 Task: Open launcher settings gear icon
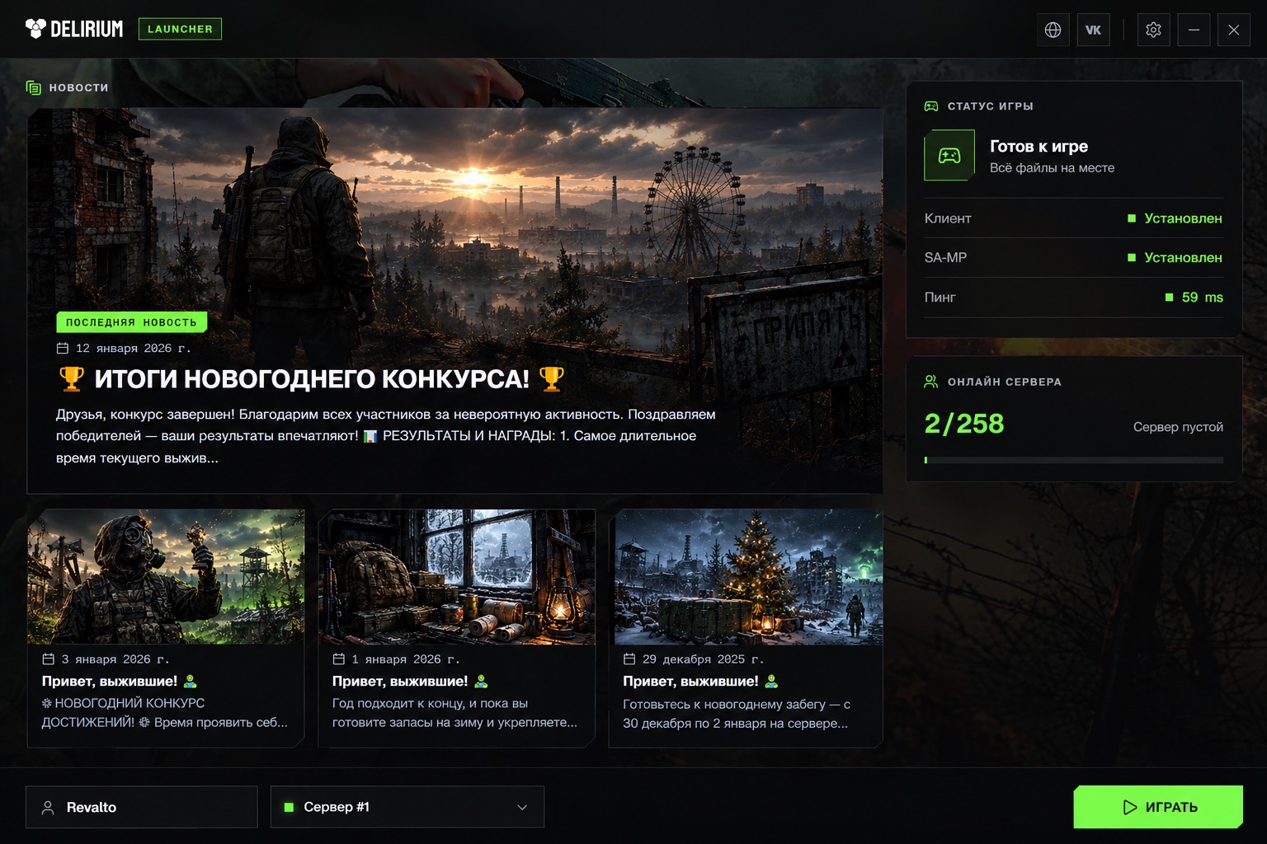(1153, 30)
